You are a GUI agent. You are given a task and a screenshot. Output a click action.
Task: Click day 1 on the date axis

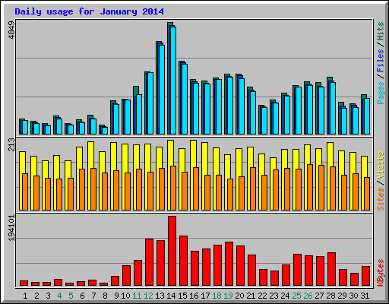[x=25, y=296]
